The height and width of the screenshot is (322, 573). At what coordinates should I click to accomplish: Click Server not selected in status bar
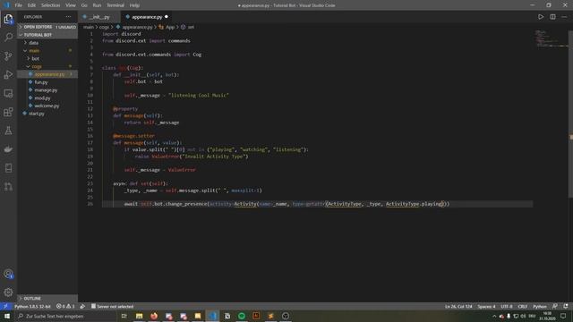[x=112, y=306]
